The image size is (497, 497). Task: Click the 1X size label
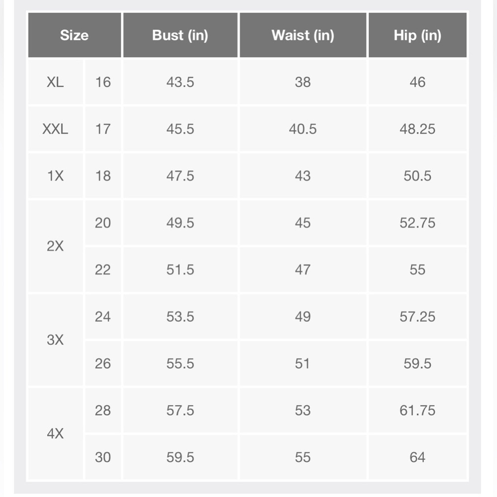(x=55, y=176)
